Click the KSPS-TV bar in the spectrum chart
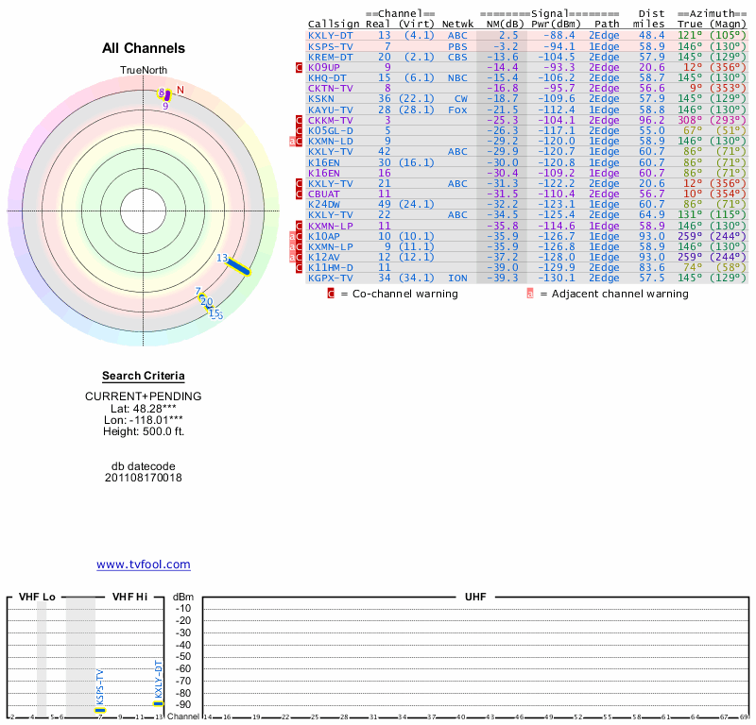The image size is (756, 725). click(x=100, y=711)
